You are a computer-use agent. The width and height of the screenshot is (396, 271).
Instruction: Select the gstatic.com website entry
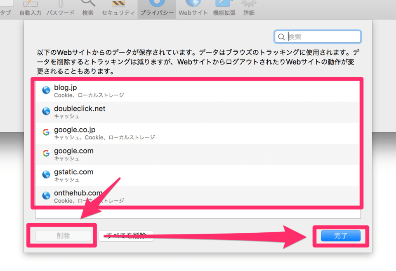click(198, 175)
